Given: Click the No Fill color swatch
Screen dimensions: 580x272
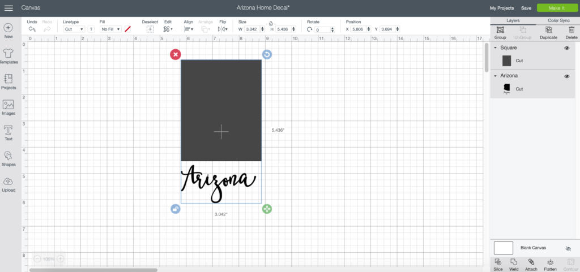Looking at the screenshot, I should pyautogui.click(x=127, y=29).
